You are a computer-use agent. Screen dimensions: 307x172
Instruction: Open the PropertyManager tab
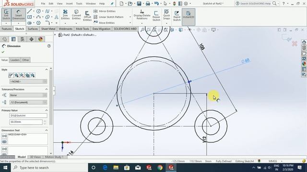pyautogui.click(x=13, y=39)
